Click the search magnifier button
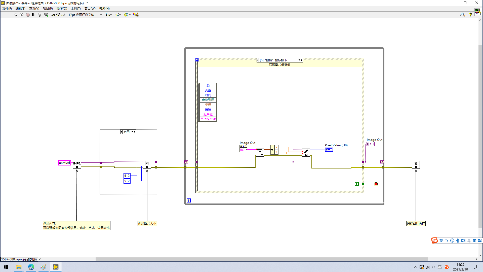483x272 pixels. pyautogui.click(x=463, y=15)
